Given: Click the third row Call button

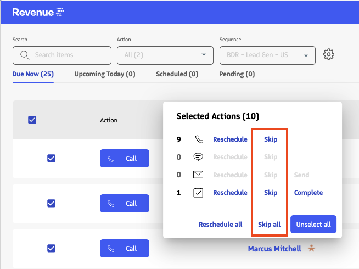Looking at the screenshot, I should coord(125,248).
